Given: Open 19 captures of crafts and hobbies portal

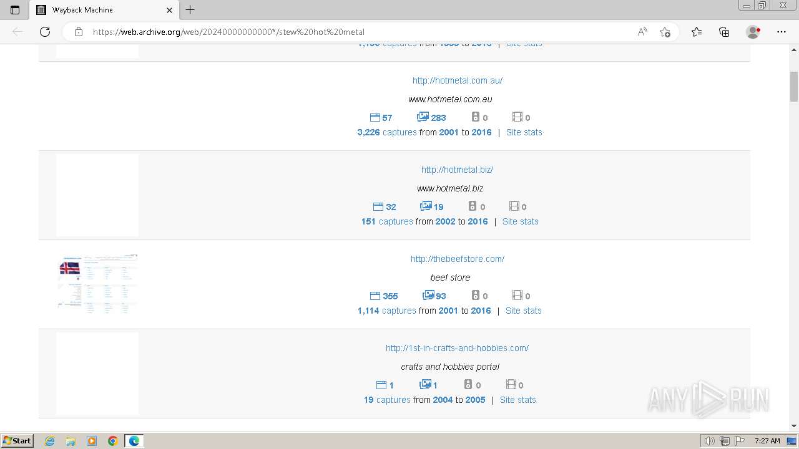Looking at the screenshot, I should click(387, 400).
